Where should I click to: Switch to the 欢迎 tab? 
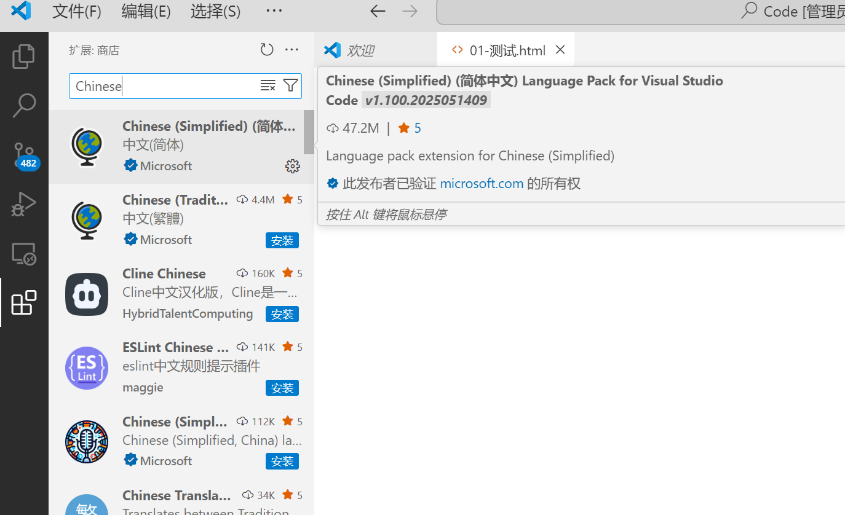[360, 50]
